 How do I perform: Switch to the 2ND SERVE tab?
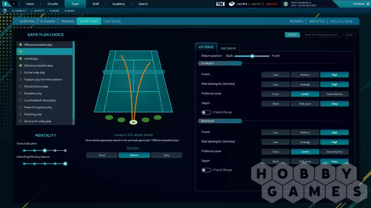pyautogui.click(x=228, y=49)
